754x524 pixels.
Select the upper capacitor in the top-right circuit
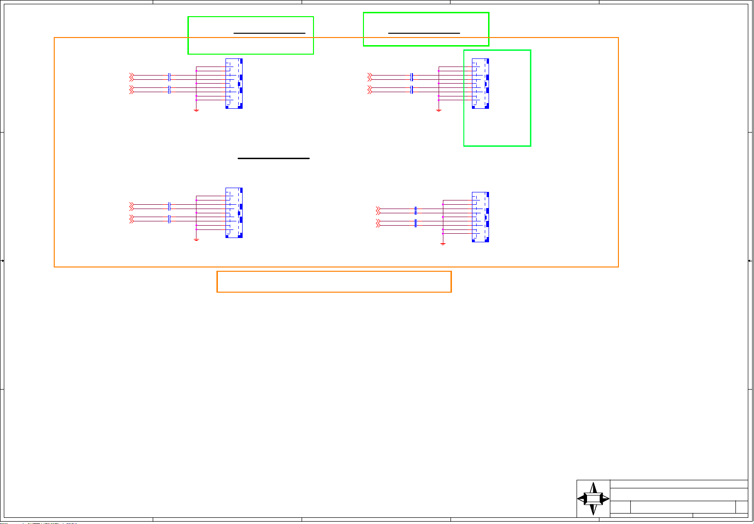click(411, 77)
